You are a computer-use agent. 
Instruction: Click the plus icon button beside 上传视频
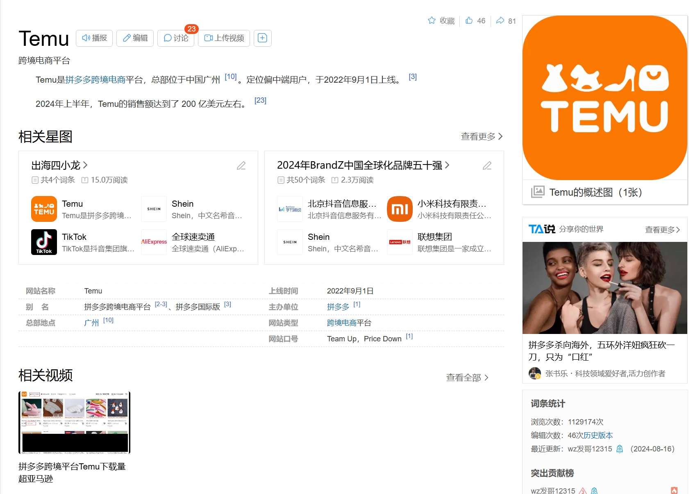(x=263, y=38)
